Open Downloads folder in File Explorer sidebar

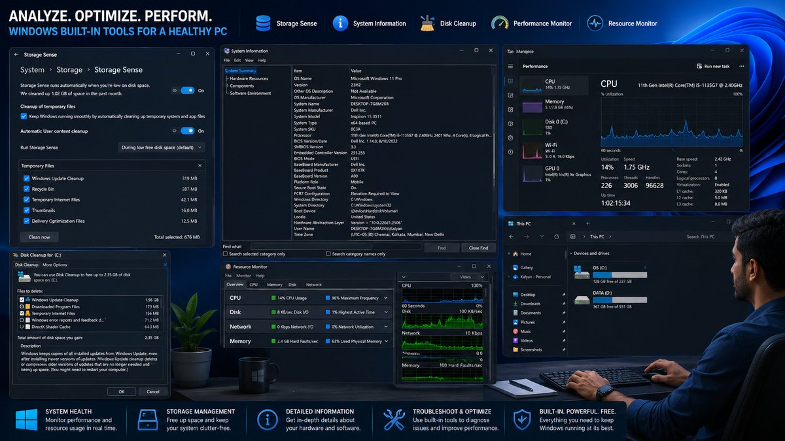[x=527, y=303]
